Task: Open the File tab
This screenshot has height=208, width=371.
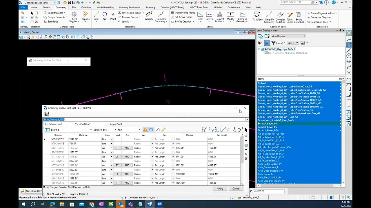Action: pos(23,8)
